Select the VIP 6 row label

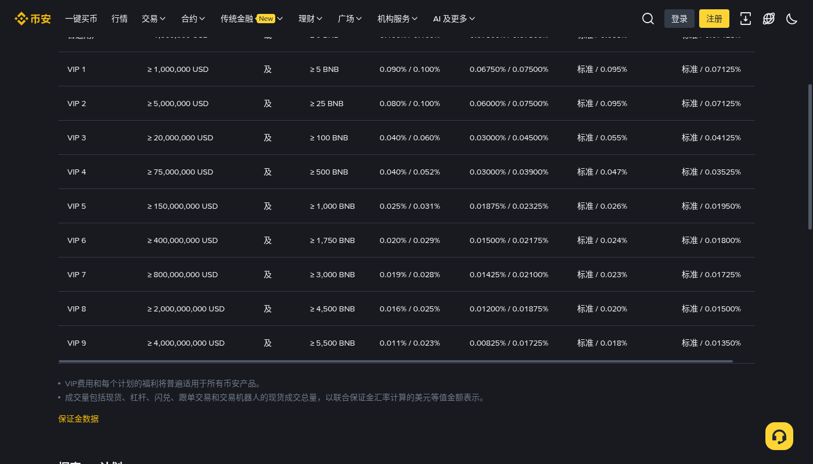click(x=77, y=240)
